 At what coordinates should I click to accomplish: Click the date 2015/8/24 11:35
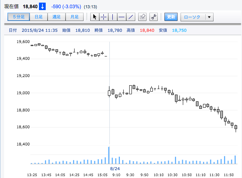40,30
